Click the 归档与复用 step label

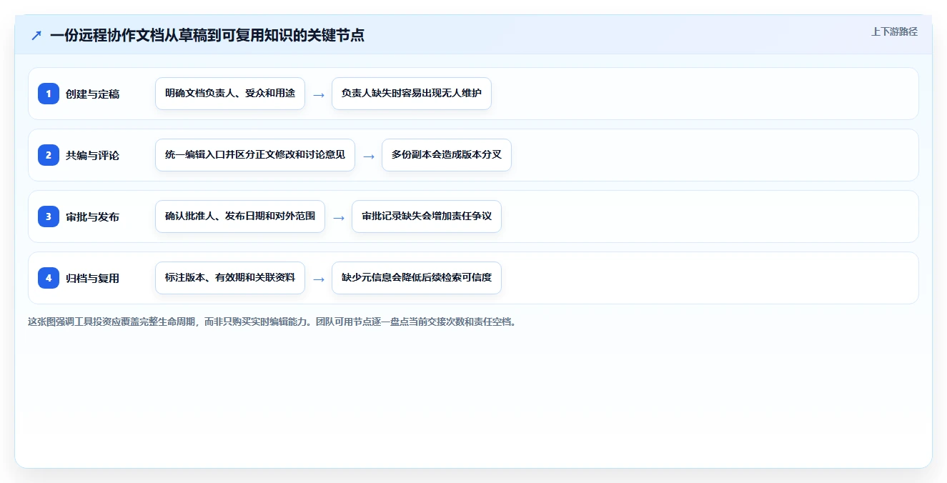tap(93, 278)
